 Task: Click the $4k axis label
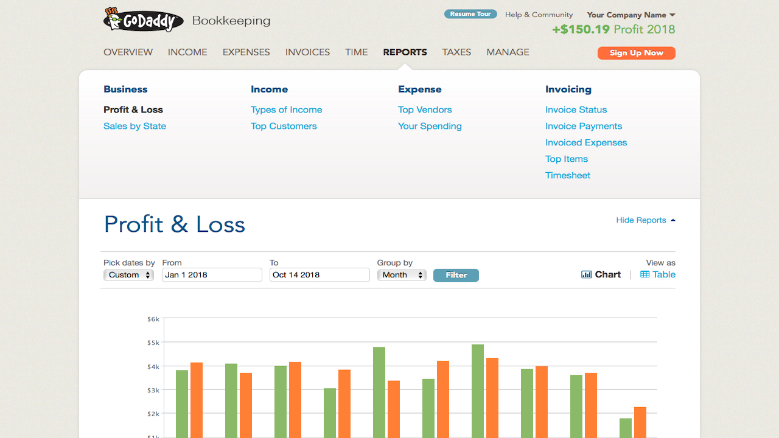tap(153, 366)
